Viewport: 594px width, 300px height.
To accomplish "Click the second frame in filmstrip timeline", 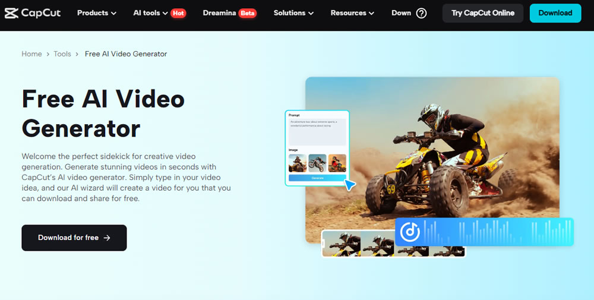I will pyautogui.click(x=378, y=244).
